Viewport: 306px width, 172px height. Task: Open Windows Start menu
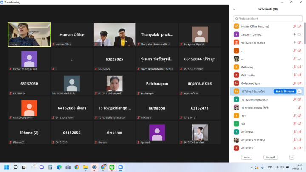coord(7,167)
